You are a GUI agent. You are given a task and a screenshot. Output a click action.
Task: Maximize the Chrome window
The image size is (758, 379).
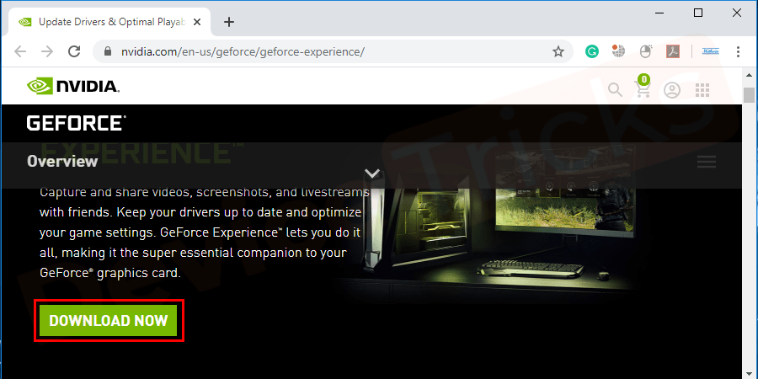[x=698, y=13]
